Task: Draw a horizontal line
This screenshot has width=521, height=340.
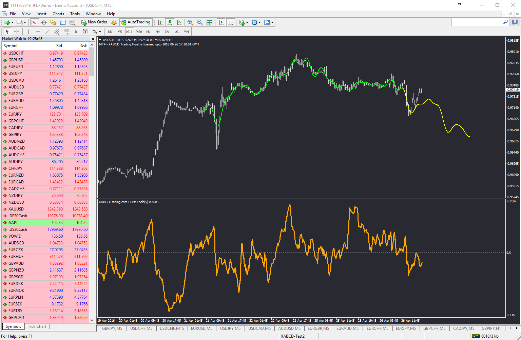Action: click(x=38, y=32)
